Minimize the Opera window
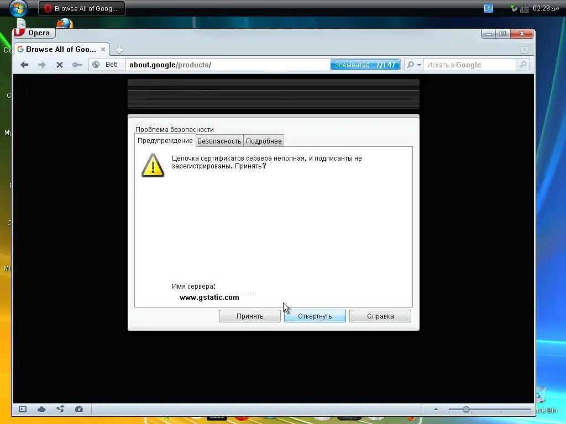This screenshot has width=566, height=424. [x=489, y=34]
